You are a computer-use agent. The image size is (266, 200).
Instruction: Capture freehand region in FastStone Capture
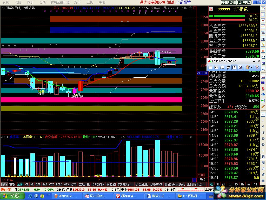coord(228,67)
